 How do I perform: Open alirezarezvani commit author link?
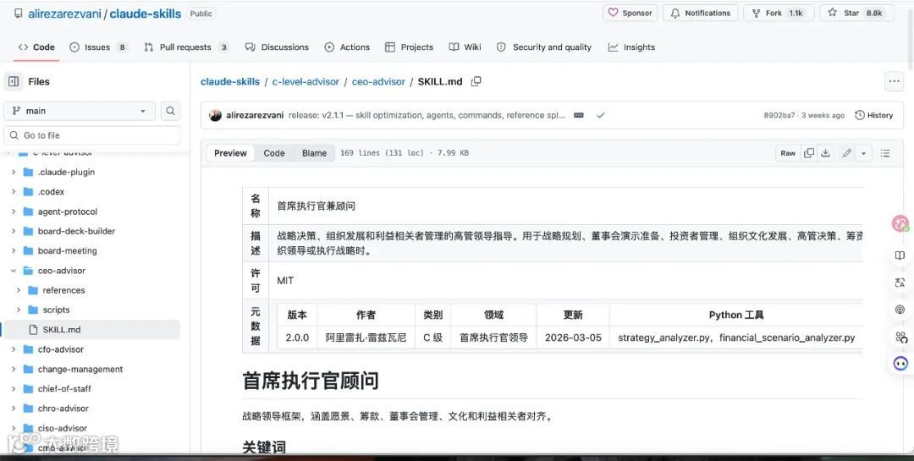coord(255,115)
